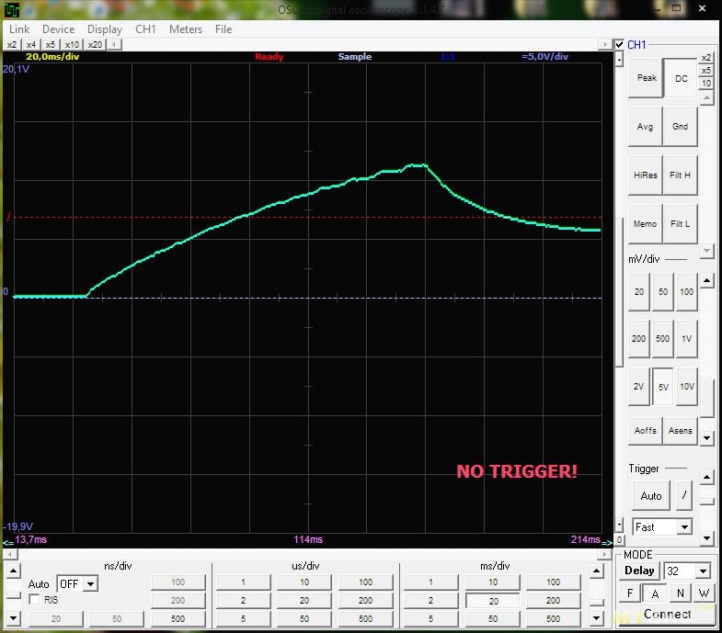This screenshot has height=633, width=722.
Task: Open the Link menu
Action: 19,29
